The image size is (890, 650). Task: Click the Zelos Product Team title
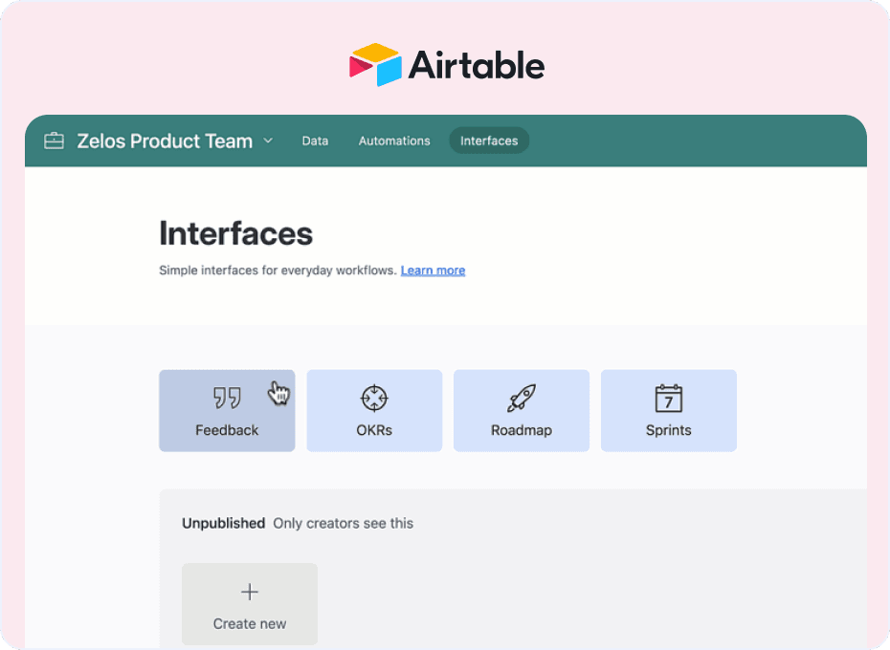tap(165, 141)
